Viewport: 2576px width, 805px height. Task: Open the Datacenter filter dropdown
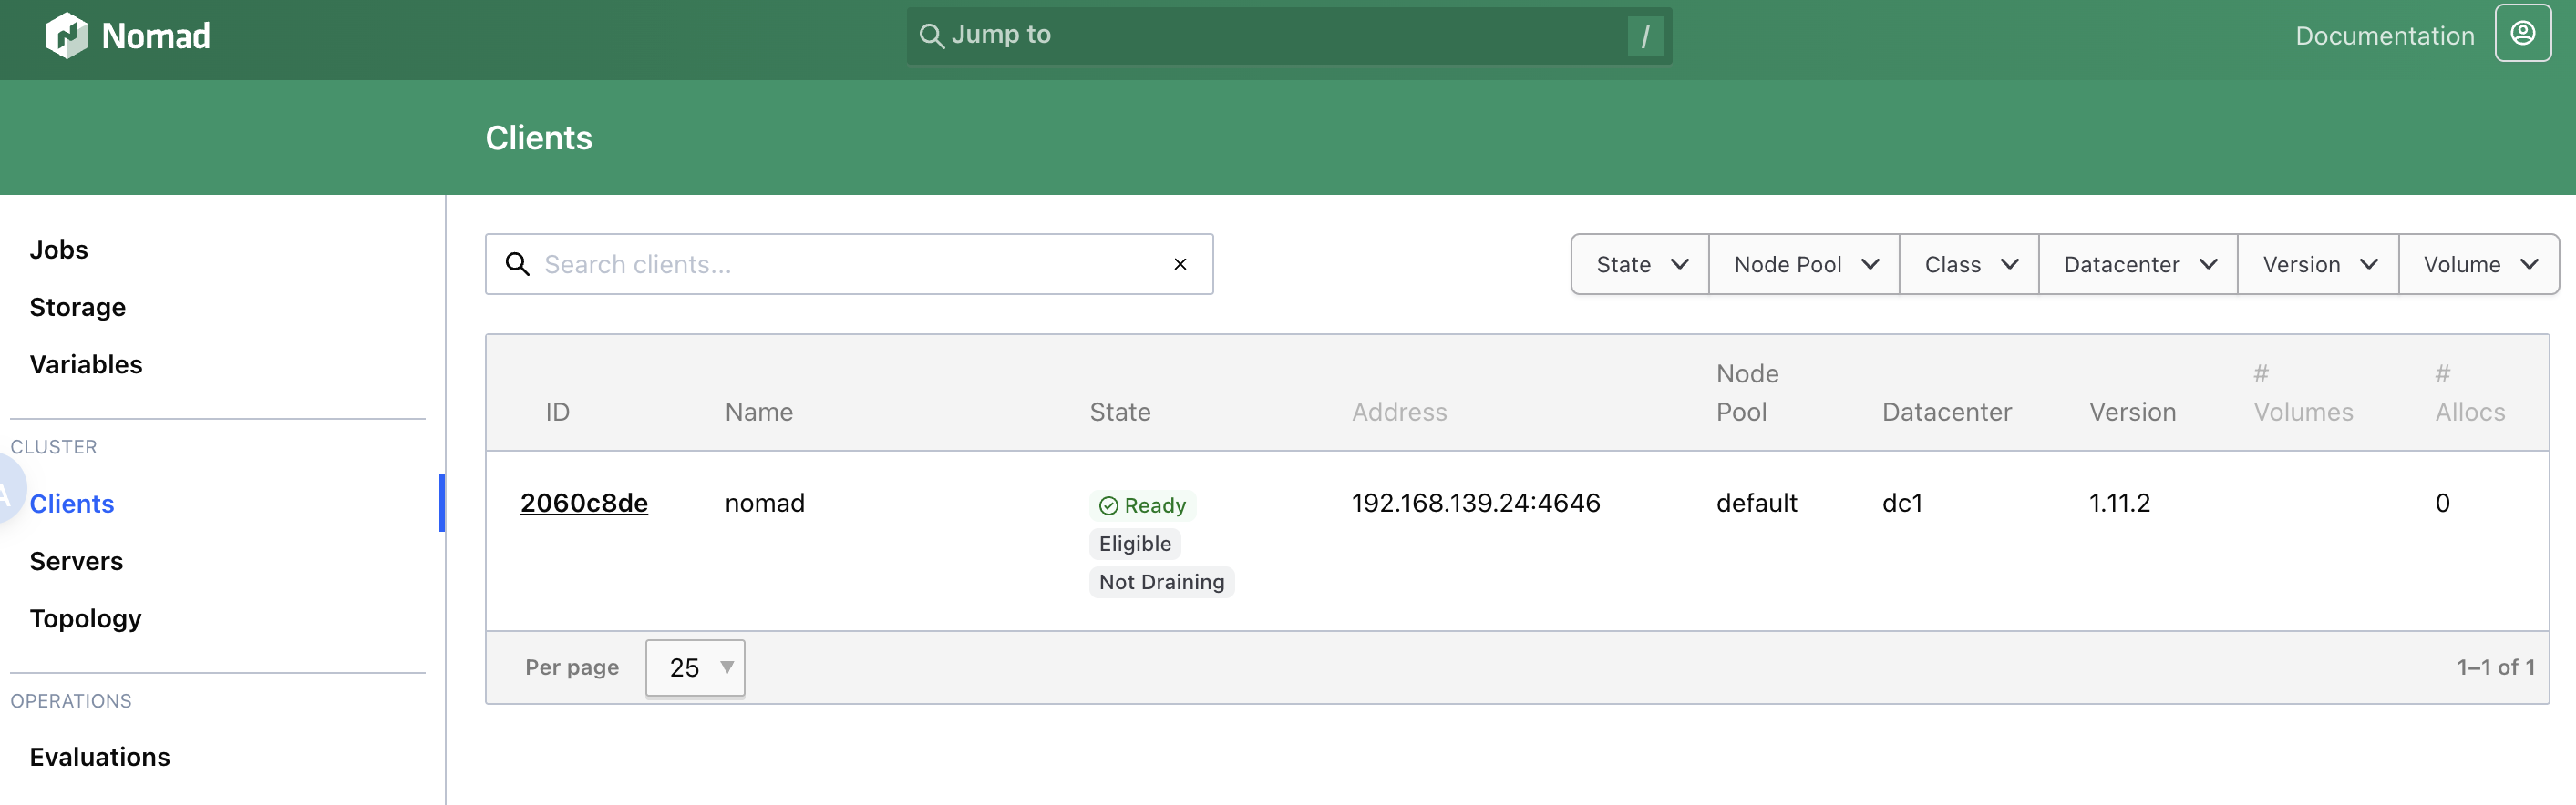(x=2138, y=265)
